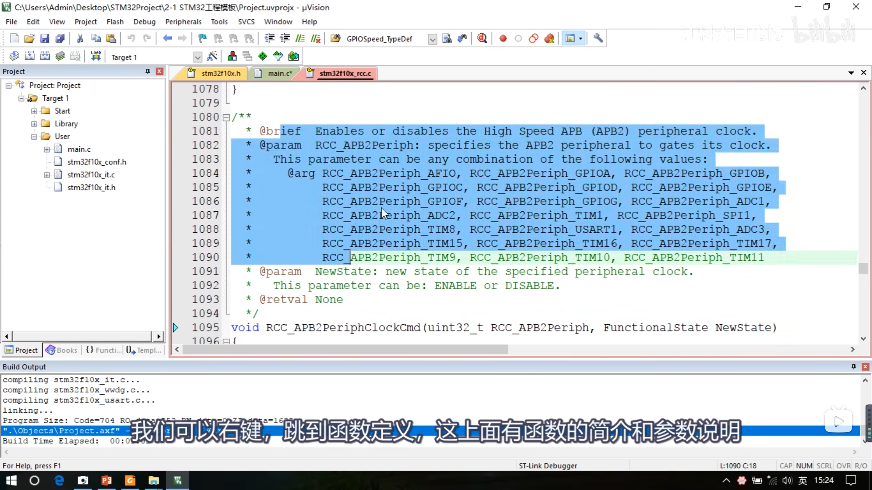Switch to the main.c* editor tab
Screen dimensions: 872x490
pos(279,73)
